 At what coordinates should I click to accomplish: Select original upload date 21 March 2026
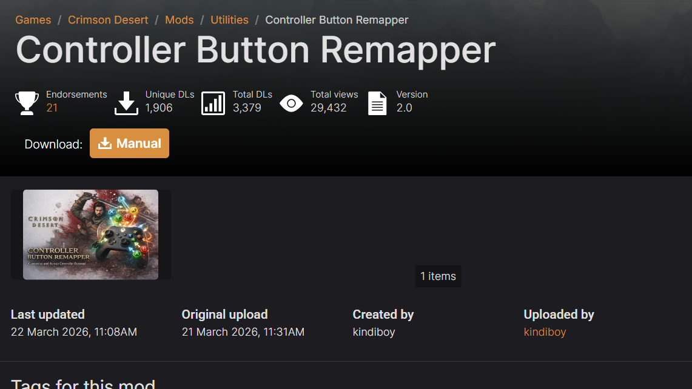click(x=243, y=331)
